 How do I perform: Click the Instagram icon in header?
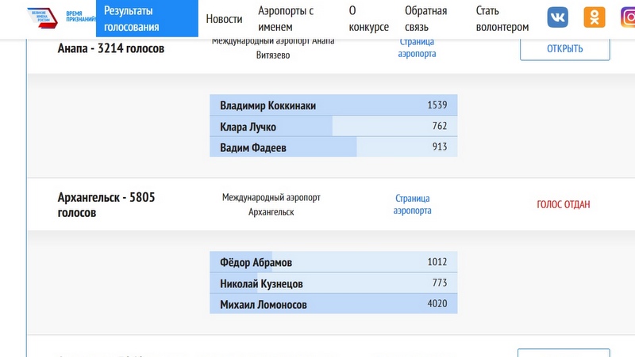point(628,17)
